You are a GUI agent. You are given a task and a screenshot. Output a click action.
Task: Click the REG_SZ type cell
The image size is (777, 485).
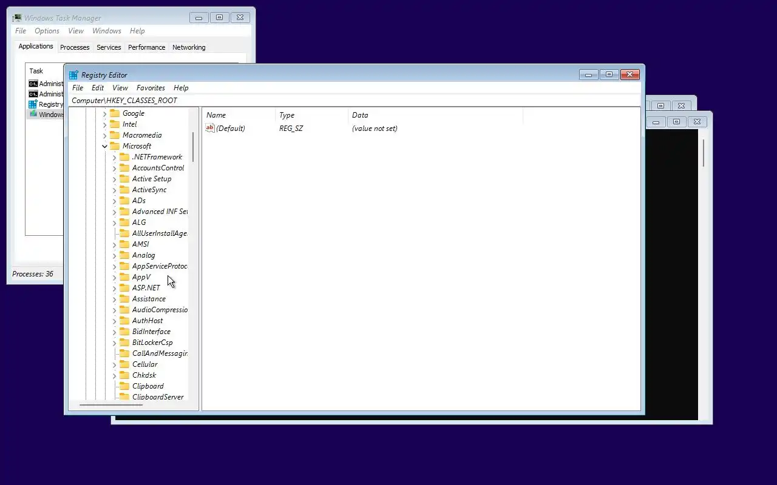coord(291,129)
